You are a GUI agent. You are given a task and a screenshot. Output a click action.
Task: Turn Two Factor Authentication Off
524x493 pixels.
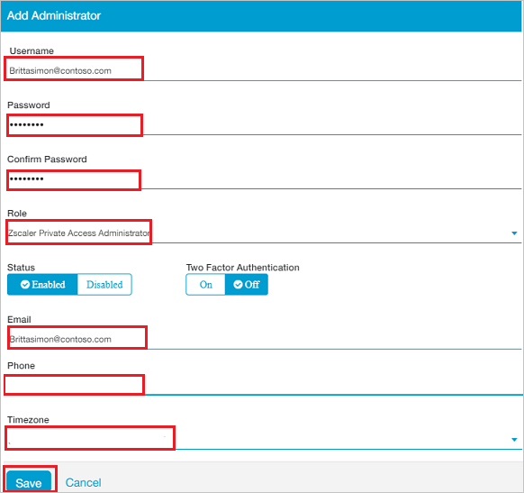pyautogui.click(x=247, y=285)
